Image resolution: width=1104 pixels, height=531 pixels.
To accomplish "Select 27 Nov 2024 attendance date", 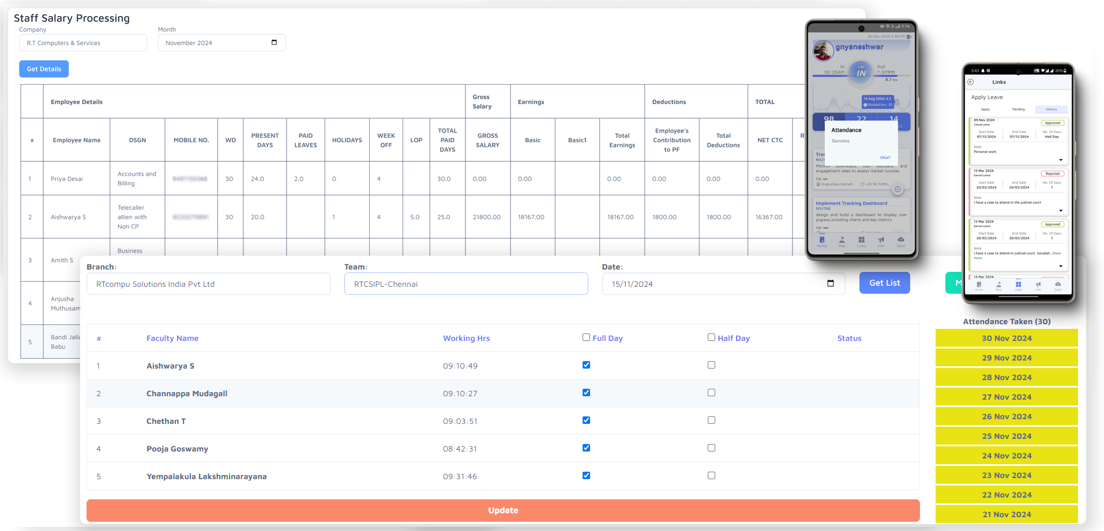I will click(x=1007, y=397).
